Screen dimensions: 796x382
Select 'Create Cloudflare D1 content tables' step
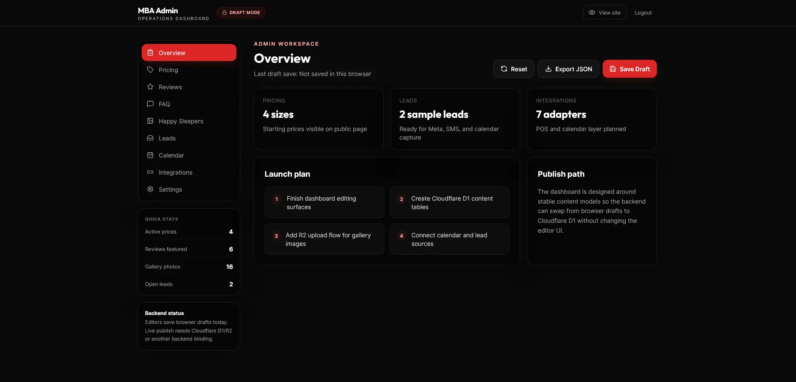tap(449, 202)
